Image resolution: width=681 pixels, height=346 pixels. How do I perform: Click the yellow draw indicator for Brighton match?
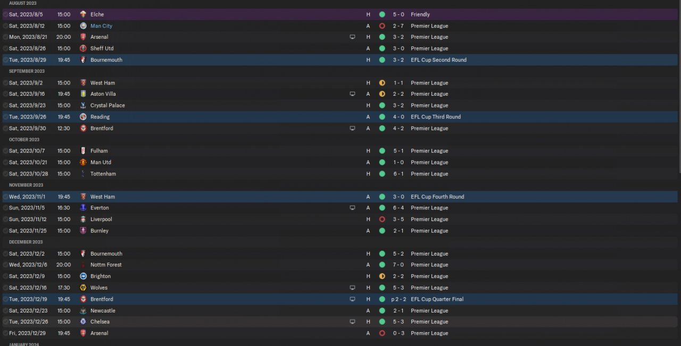382,276
